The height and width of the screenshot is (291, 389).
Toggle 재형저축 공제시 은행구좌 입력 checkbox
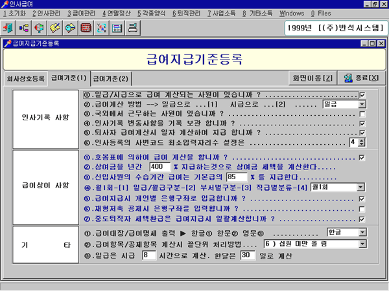coord(362,209)
